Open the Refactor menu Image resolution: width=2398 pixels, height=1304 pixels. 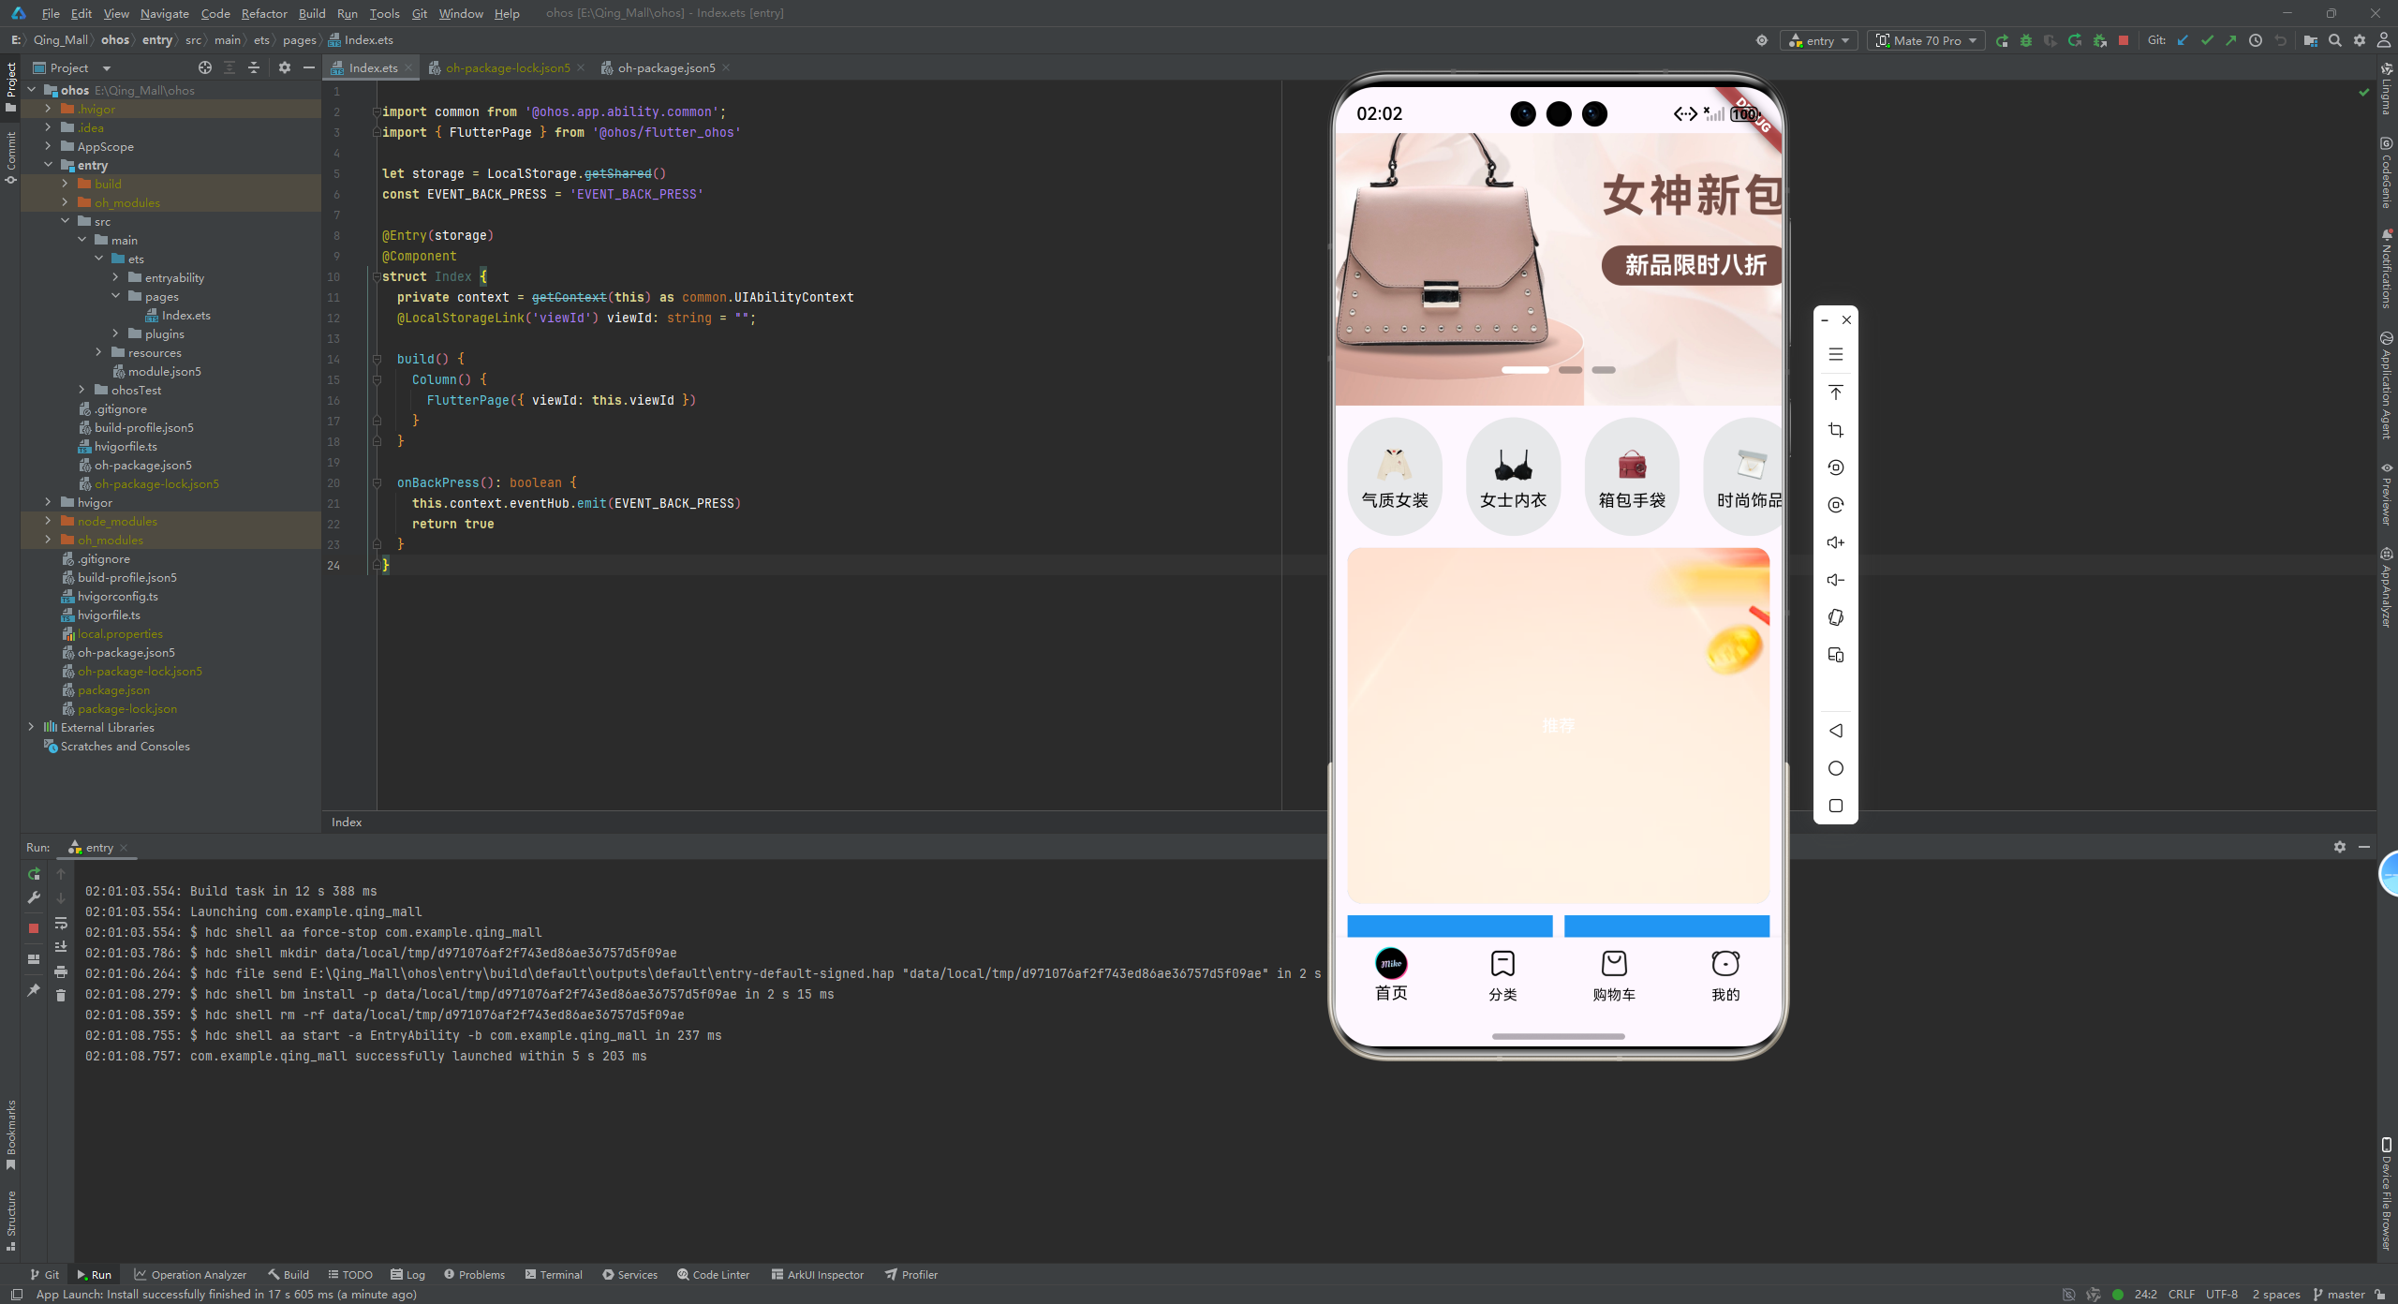263,13
